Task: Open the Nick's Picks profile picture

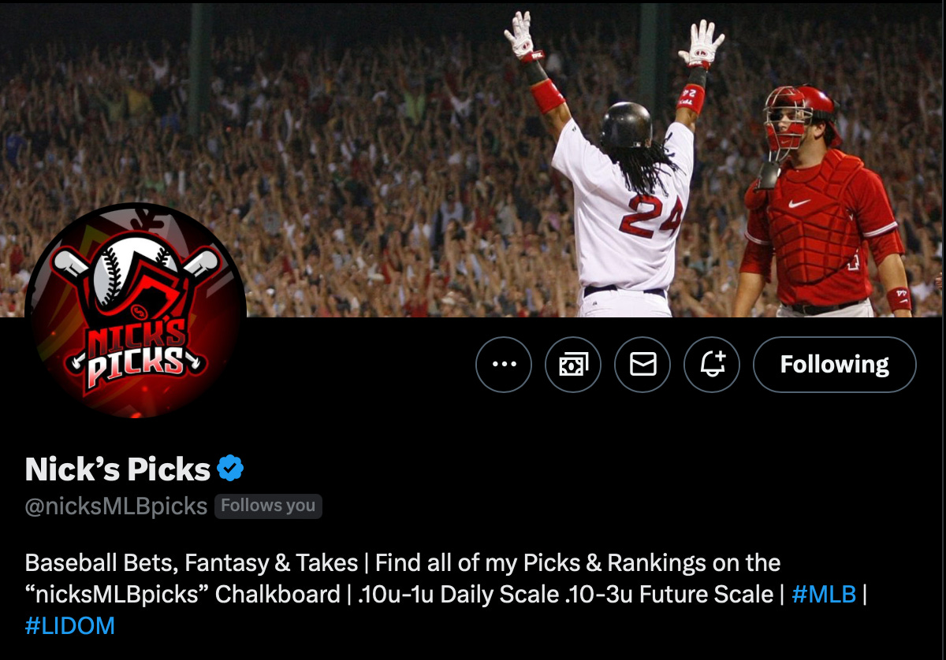Action: pos(136,312)
